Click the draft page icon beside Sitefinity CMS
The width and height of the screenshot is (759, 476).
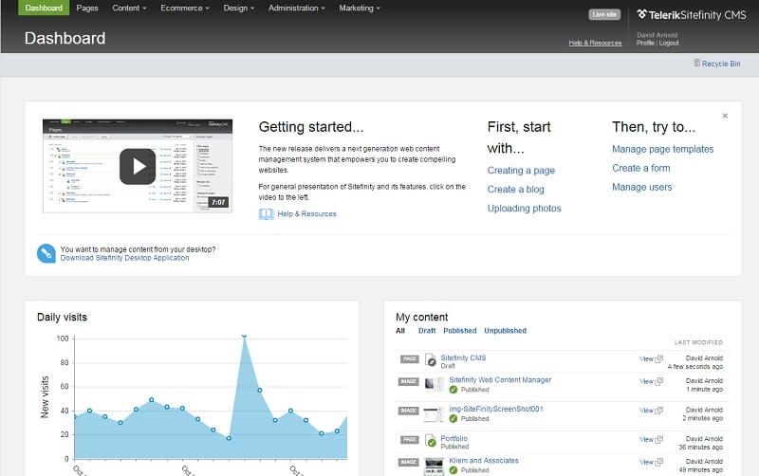pos(431,360)
